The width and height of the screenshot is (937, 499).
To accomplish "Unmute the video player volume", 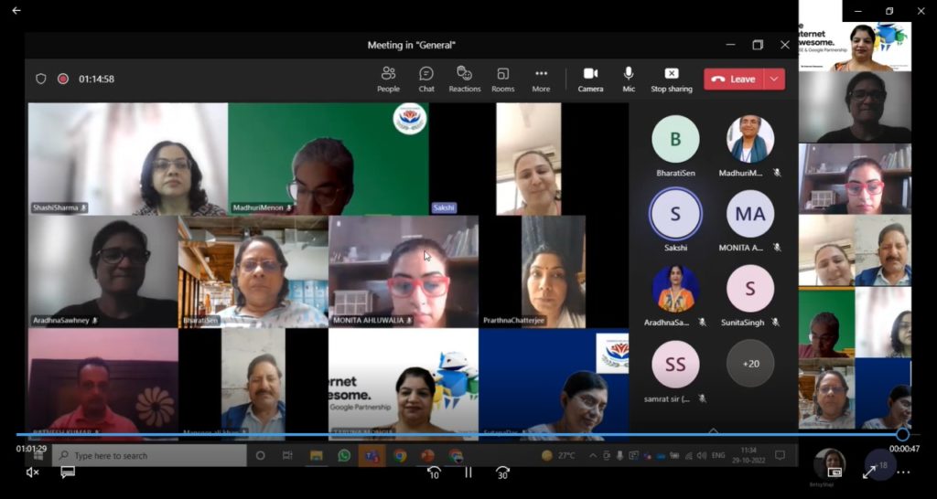I will (33, 472).
